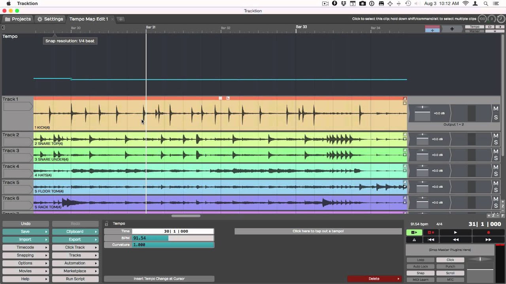Toggle the green automation read button
The width and height of the screenshot is (506, 284).
(x=414, y=233)
